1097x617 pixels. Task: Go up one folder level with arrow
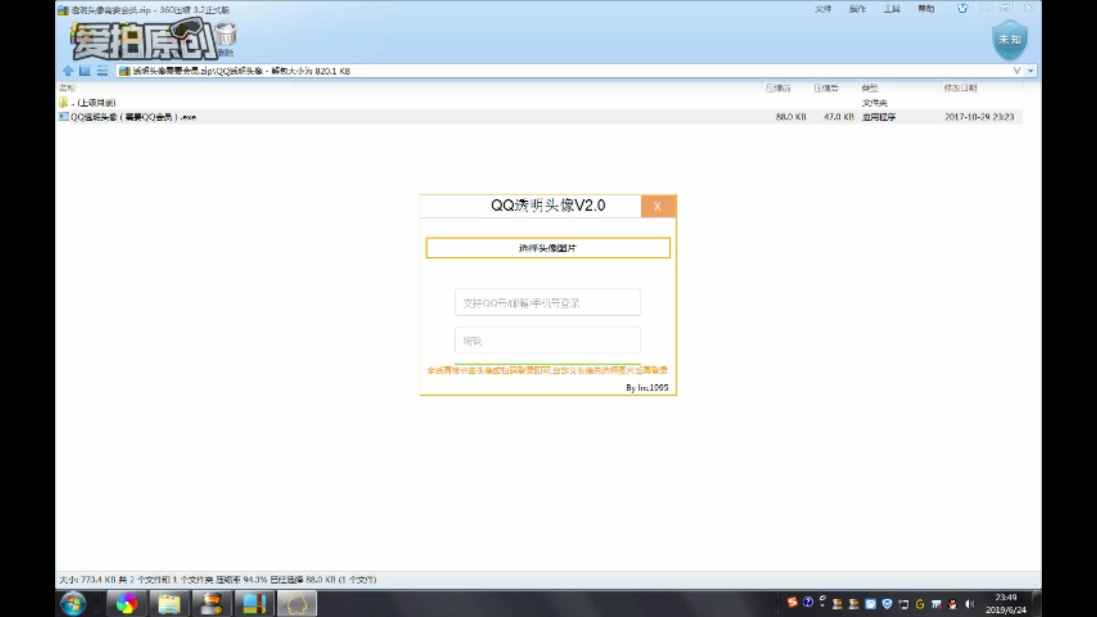click(x=68, y=71)
